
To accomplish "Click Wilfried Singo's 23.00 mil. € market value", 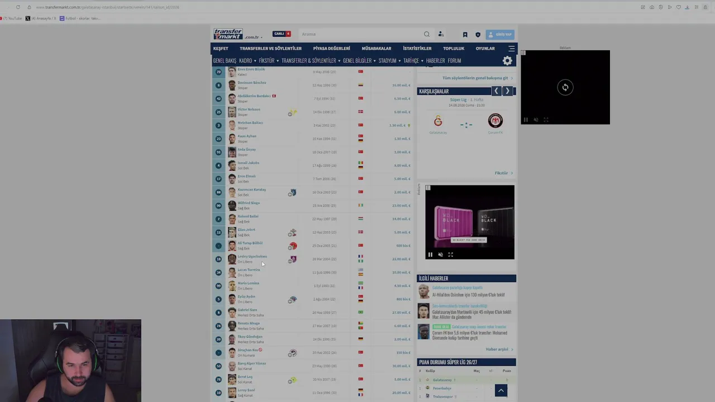I will coord(401,205).
